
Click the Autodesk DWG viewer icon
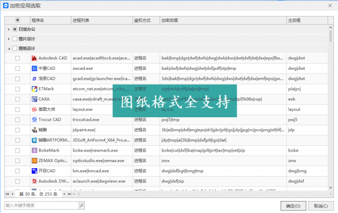[x=34, y=181]
